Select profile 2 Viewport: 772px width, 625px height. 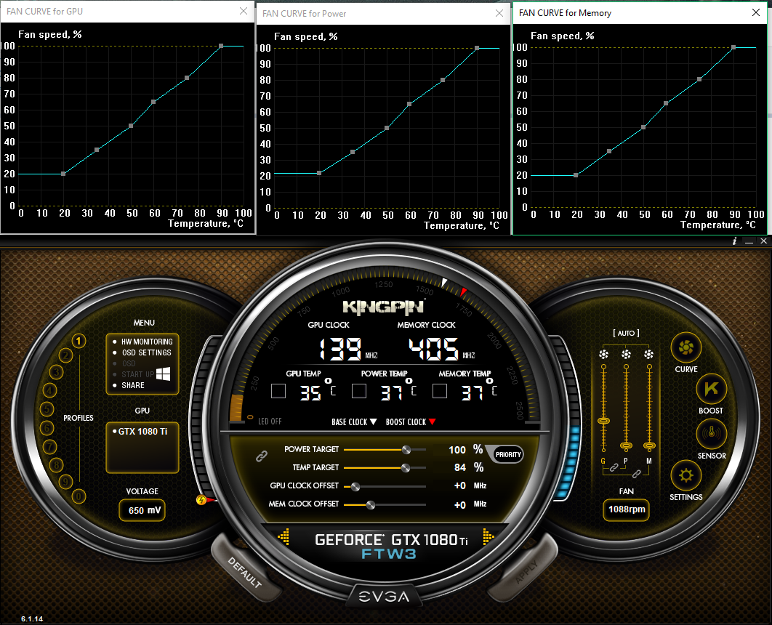[x=66, y=355]
